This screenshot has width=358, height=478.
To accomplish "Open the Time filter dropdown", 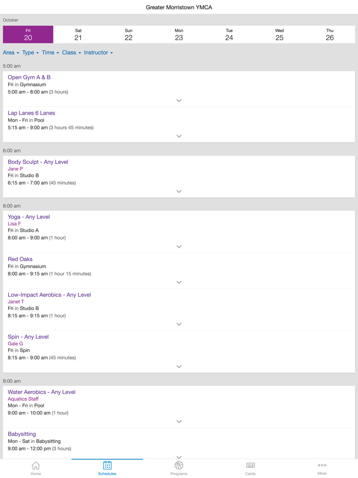I will (50, 53).
